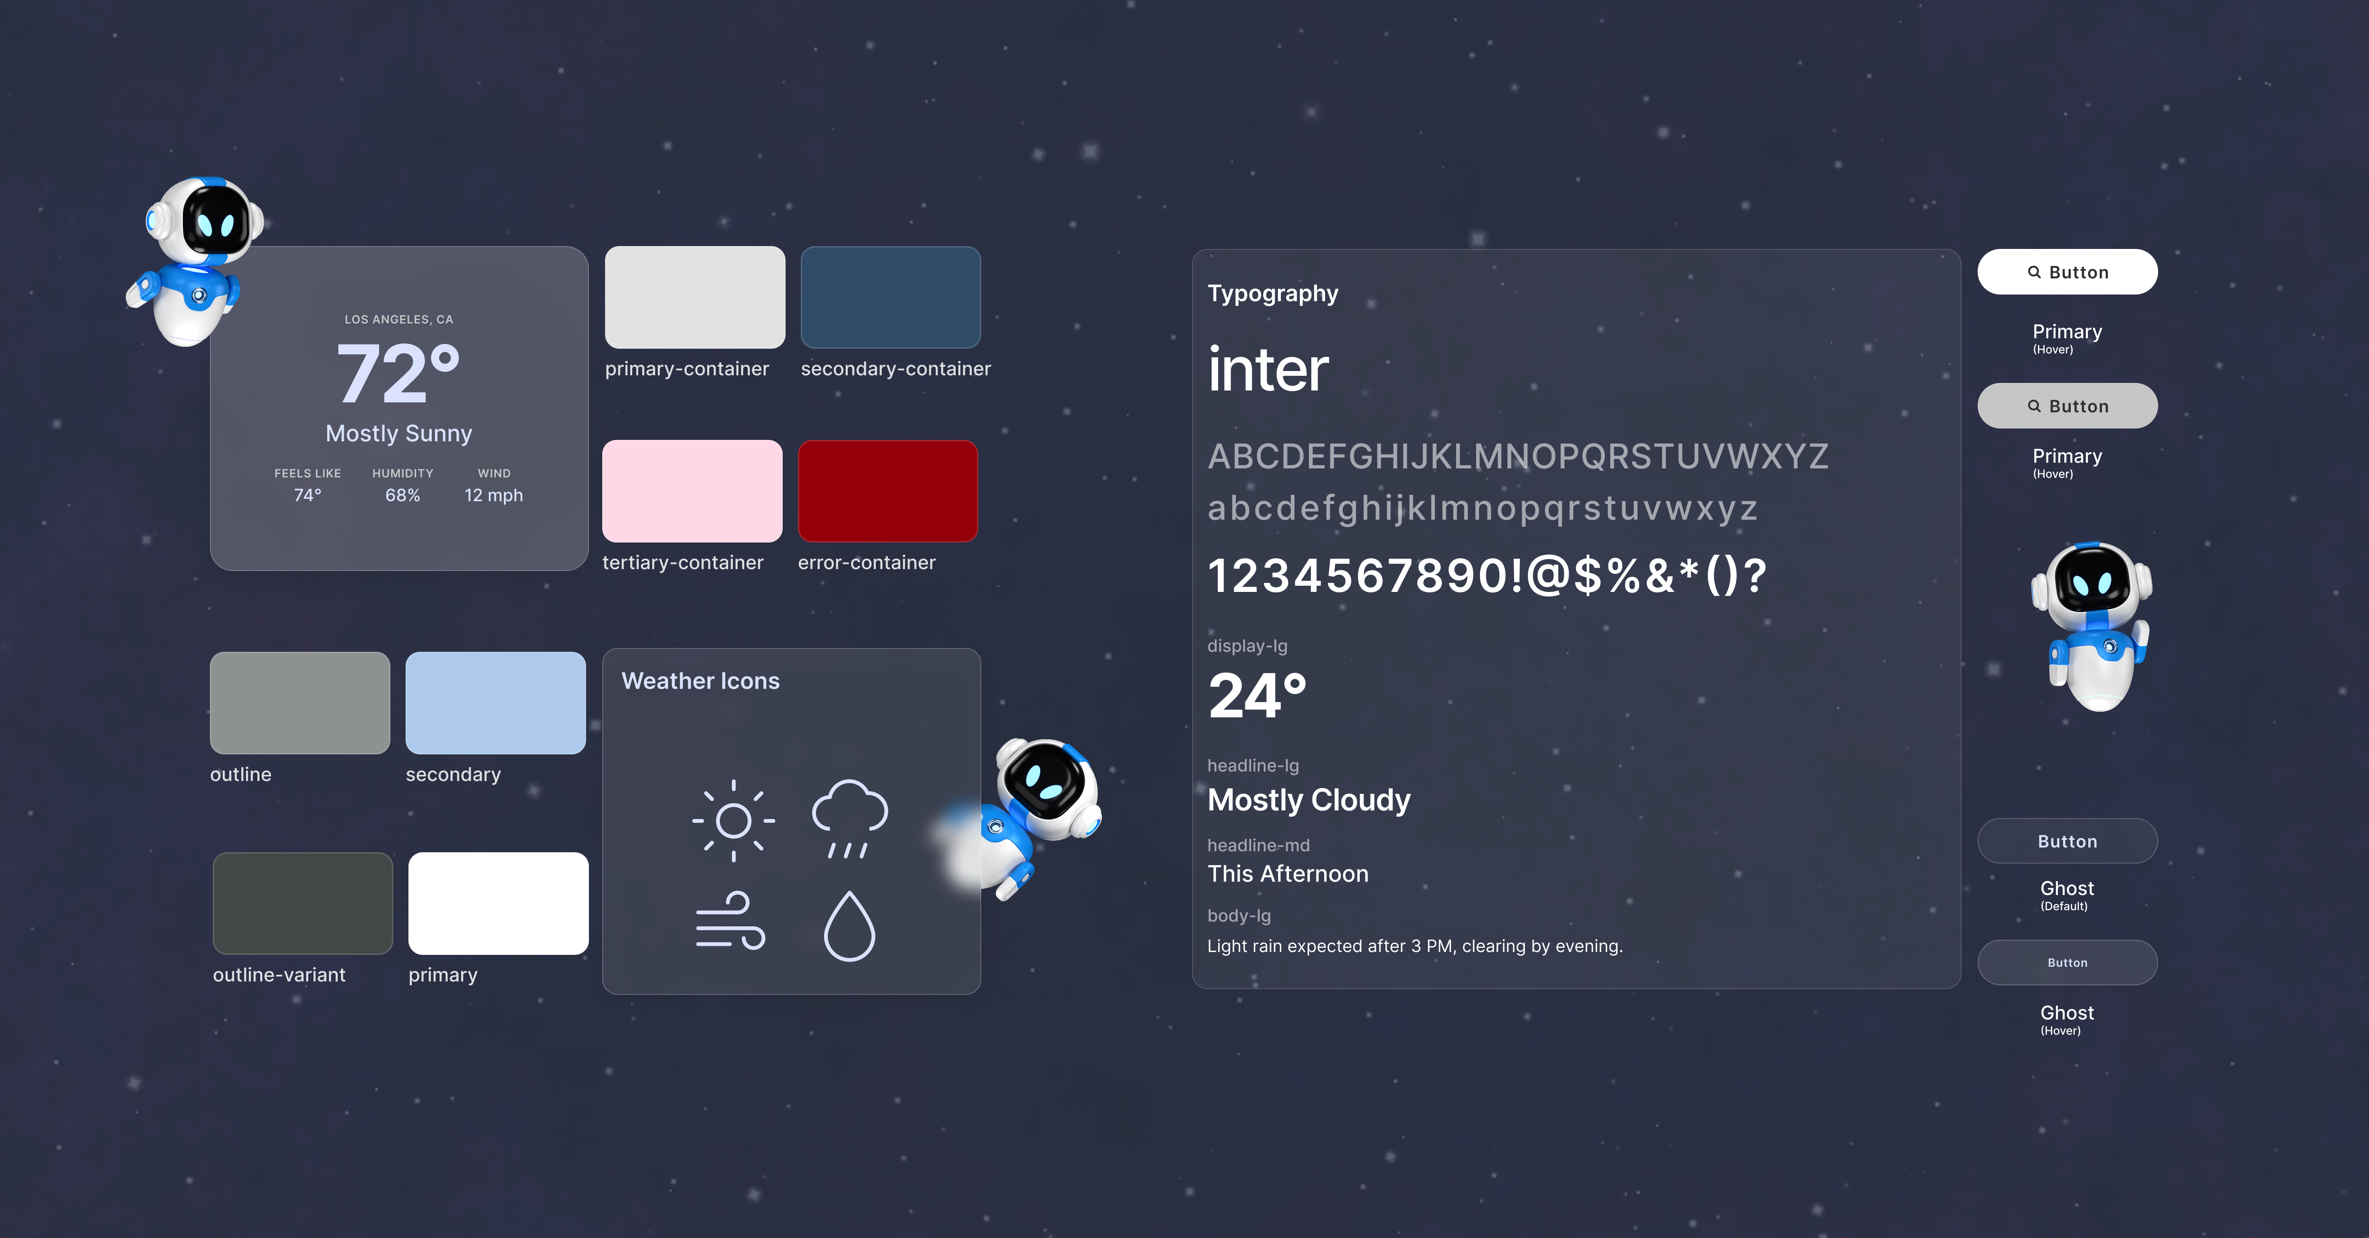
Task: Click the lowercase alphabet sample line
Action: 1482,508
